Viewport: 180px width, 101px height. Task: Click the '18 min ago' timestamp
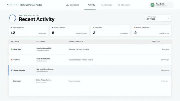click(165, 60)
